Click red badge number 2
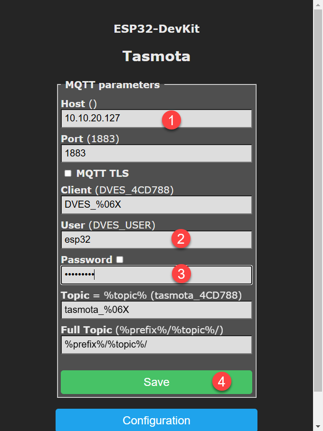Screen dimensions: 323x431 click(x=180, y=239)
